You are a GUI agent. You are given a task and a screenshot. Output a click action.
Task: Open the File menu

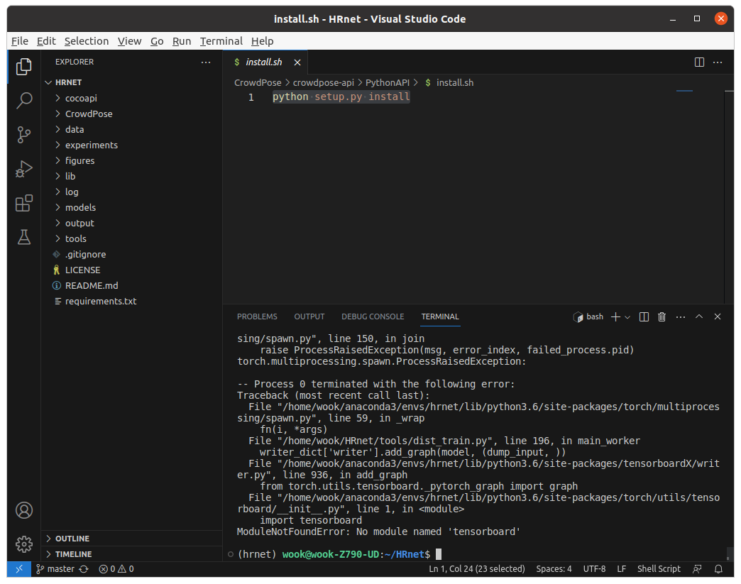[x=20, y=41]
